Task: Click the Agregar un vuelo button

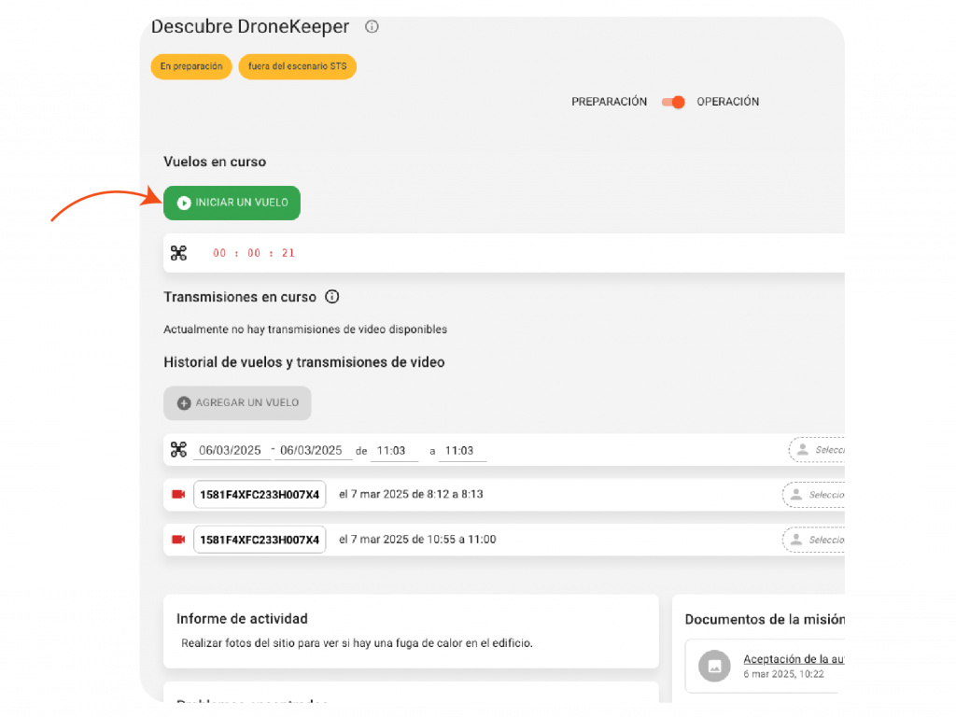Action: pos(237,403)
